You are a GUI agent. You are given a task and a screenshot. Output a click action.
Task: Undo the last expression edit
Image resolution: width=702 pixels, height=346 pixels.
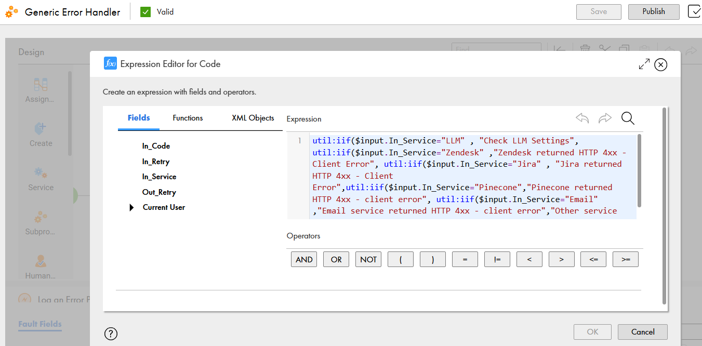(582, 118)
